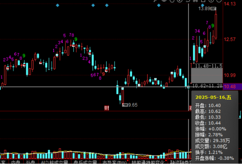Click the 开盘: 10.40 row in tooltip
The height and width of the screenshot is (164, 242).
click(208, 105)
